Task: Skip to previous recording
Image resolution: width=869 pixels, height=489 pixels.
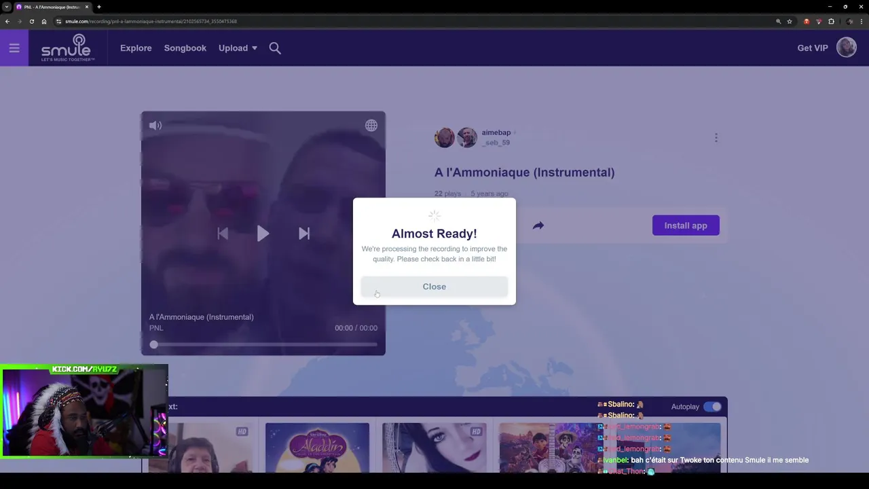Action: click(223, 234)
